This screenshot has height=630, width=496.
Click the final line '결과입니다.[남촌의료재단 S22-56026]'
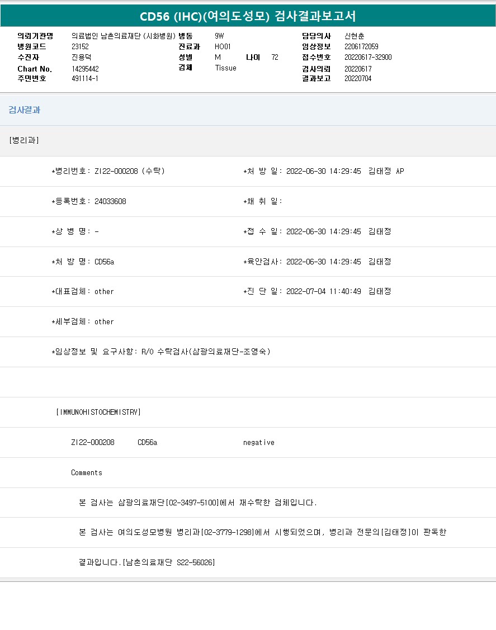click(147, 562)
